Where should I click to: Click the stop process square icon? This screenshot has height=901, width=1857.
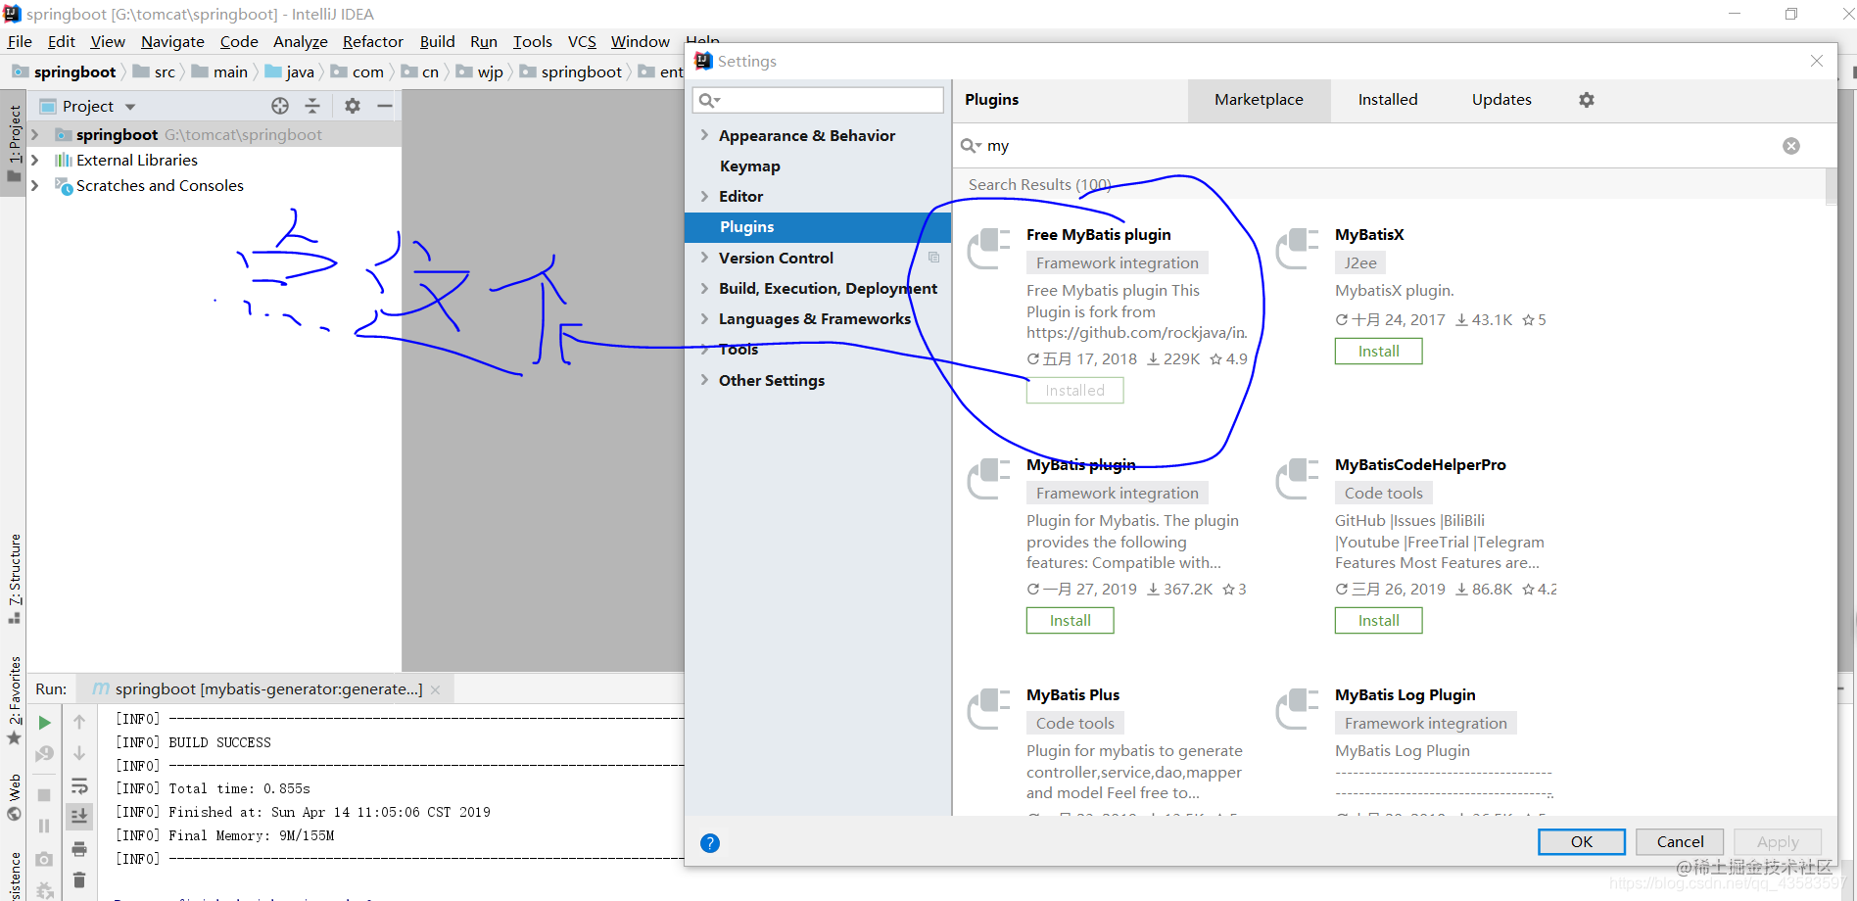coord(44,794)
